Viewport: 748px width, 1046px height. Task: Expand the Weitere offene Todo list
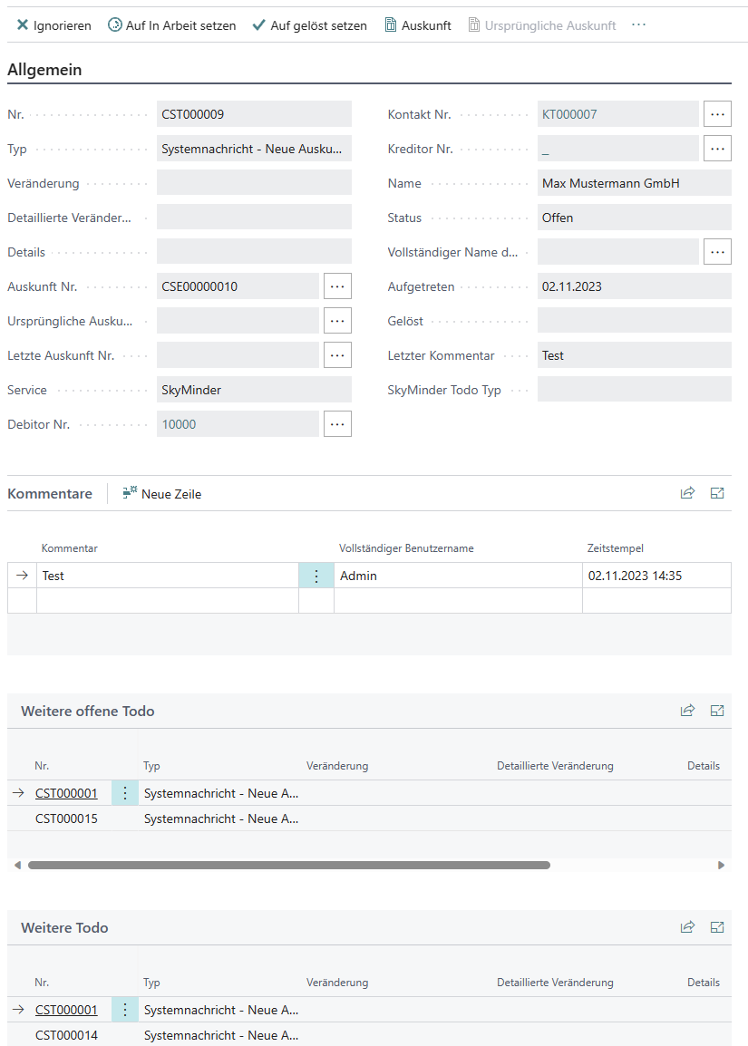click(x=717, y=712)
